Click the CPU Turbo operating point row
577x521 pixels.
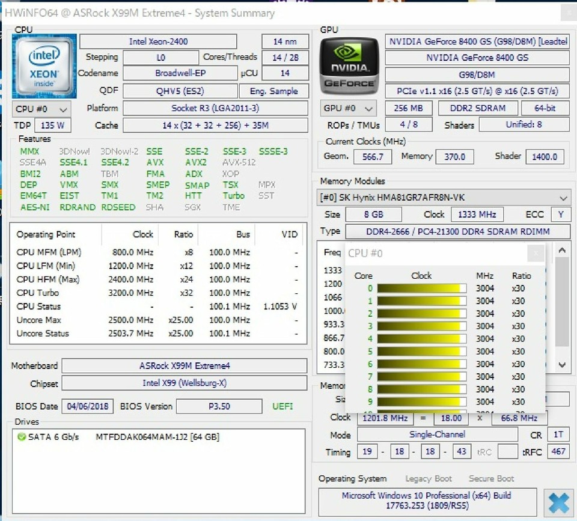[157, 293]
